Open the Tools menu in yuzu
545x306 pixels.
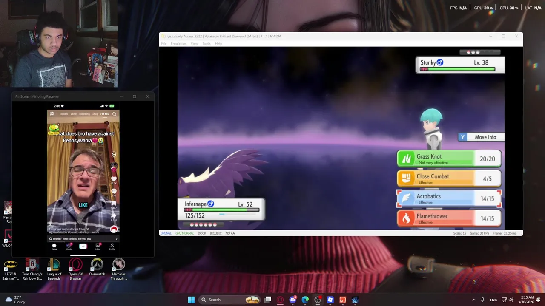coord(207,44)
